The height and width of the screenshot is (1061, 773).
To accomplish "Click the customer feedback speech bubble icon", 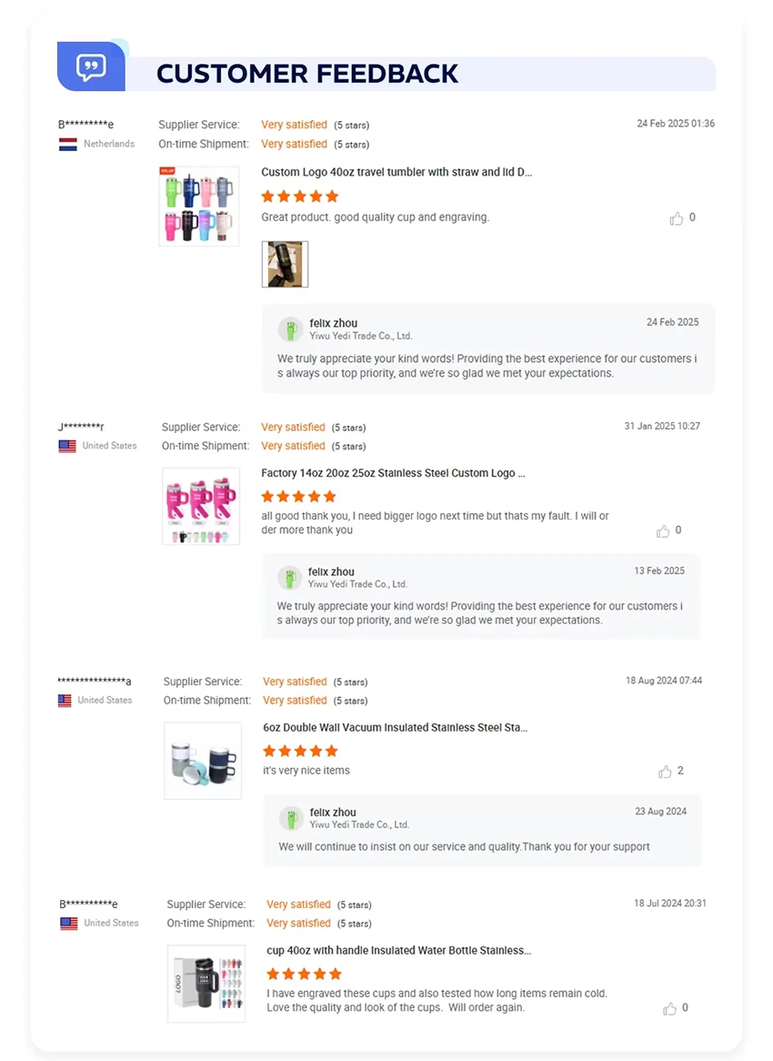I will click(91, 66).
